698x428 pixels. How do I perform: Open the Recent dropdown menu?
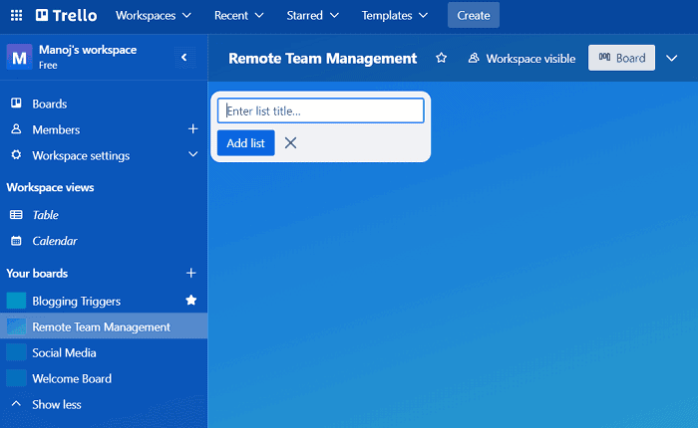pyautogui.click(x=238, y=16)
